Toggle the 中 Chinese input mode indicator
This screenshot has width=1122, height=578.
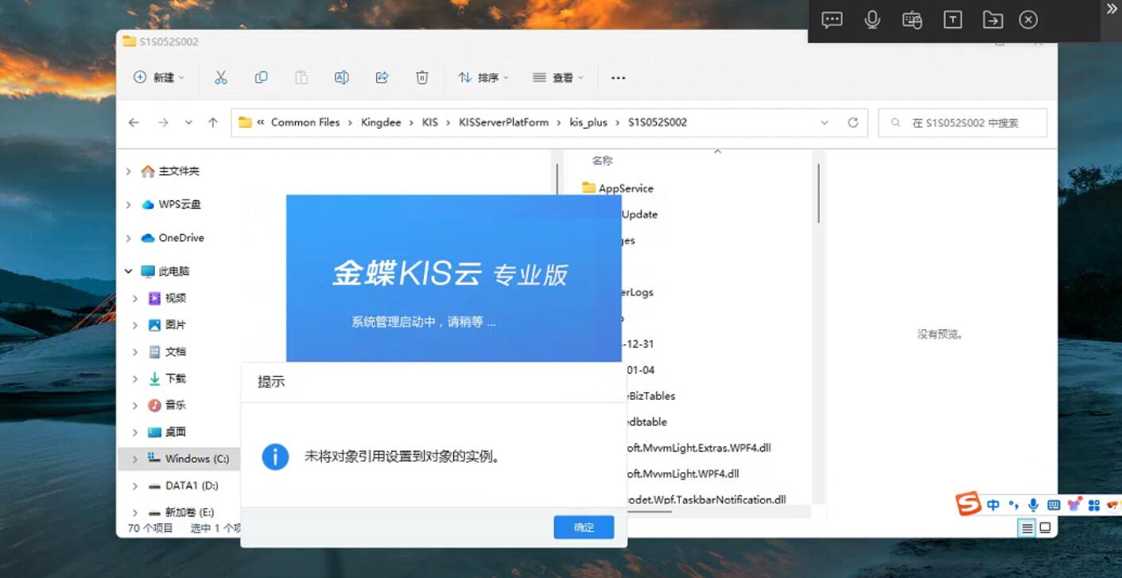pos(993,505)
